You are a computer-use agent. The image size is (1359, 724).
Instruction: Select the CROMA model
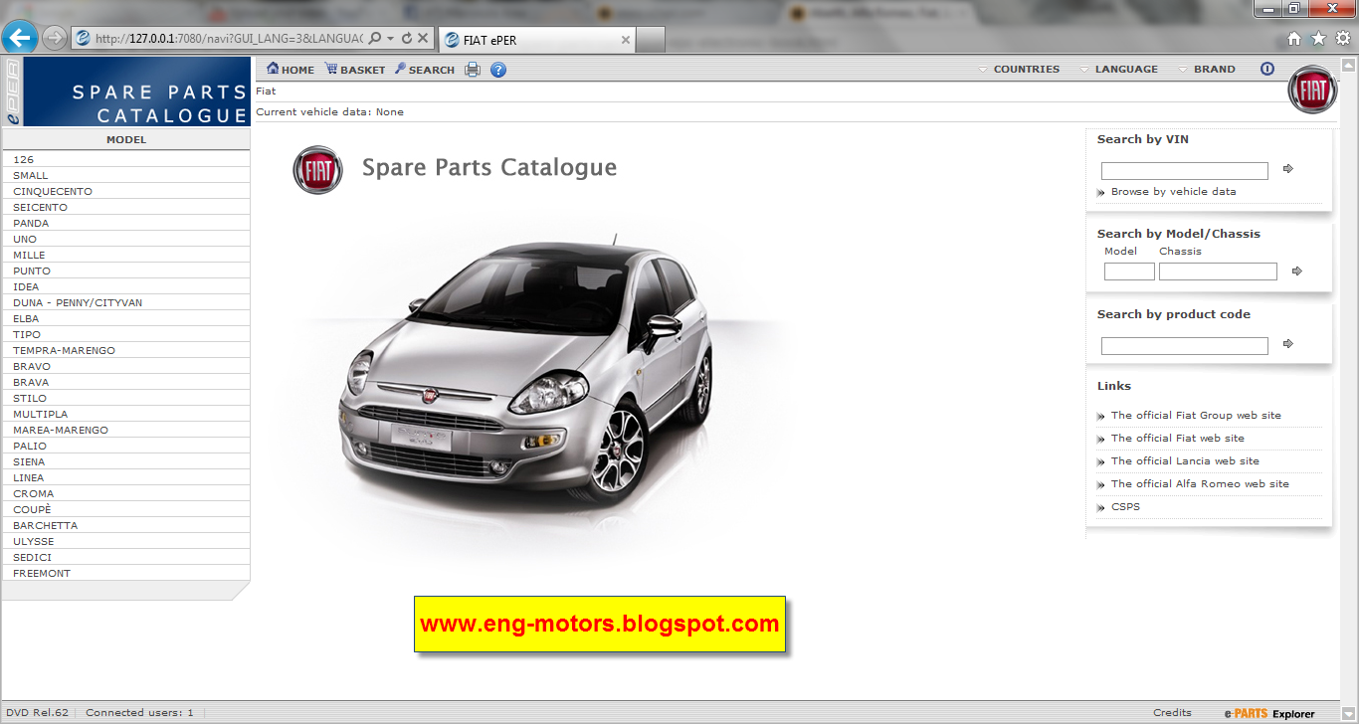coord(125,493)
